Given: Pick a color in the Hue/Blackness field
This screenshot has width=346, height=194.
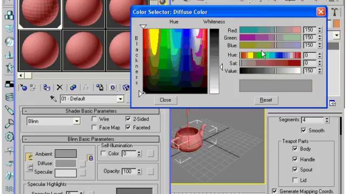Looking at the screenshot, I should click(x=175, y=61).
